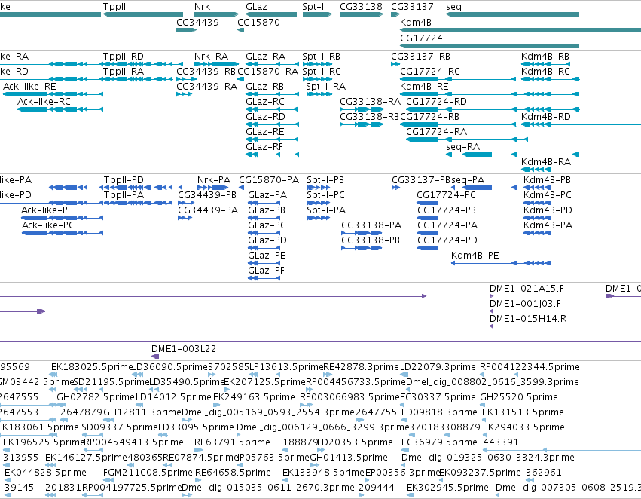
Task: Click EST EK302945.5prime
Action: pos(447,487)
